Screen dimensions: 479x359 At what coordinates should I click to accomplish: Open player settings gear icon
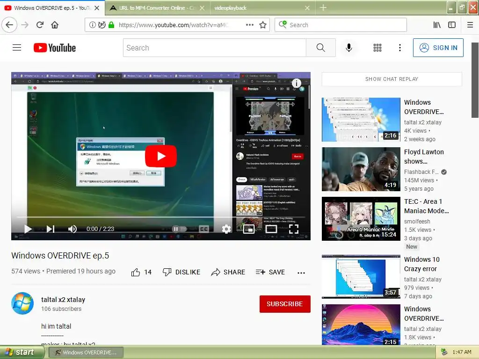point(226,229)
